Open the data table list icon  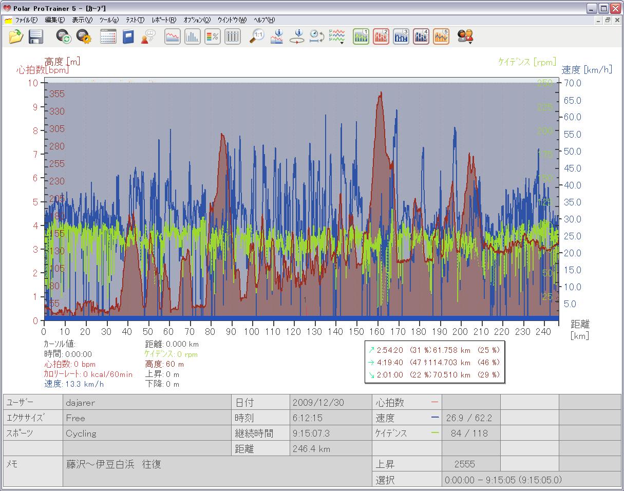pos(233,36)
